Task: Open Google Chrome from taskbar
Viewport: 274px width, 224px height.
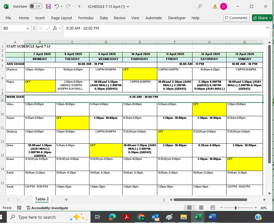Action: coord(141,217)
